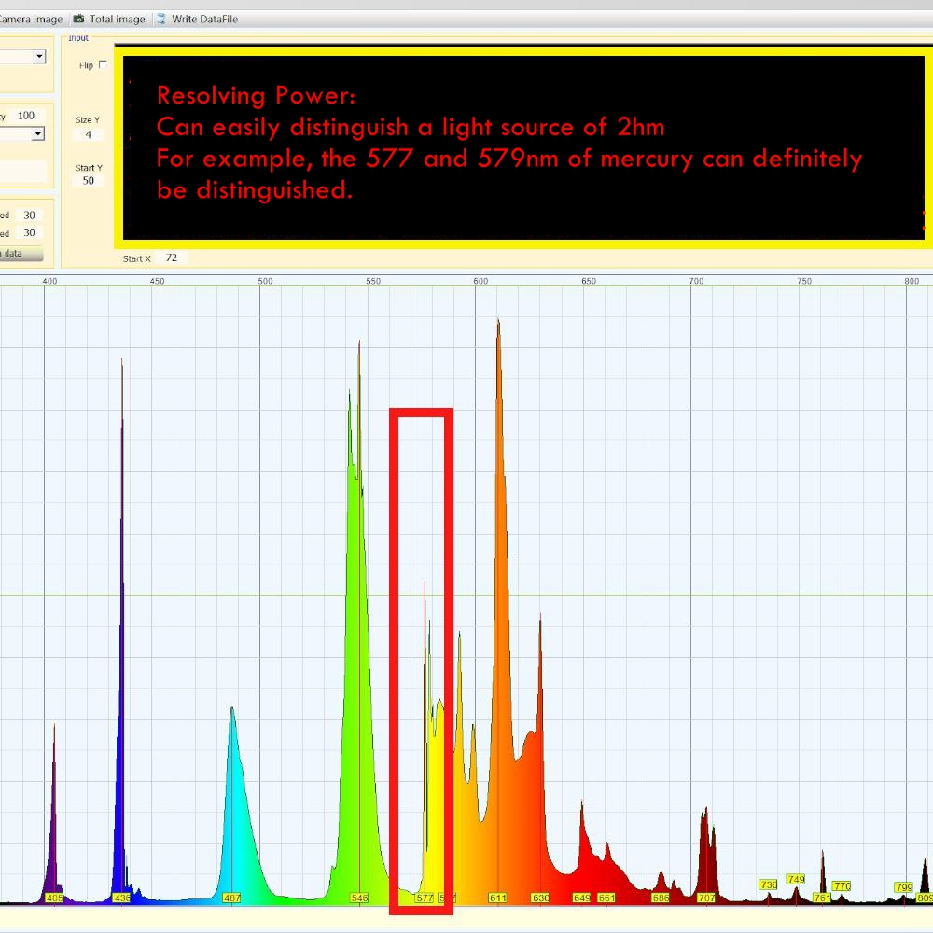Click the field showing value 100
Viewport: 933px width, 933px height.
click(26, 116)
